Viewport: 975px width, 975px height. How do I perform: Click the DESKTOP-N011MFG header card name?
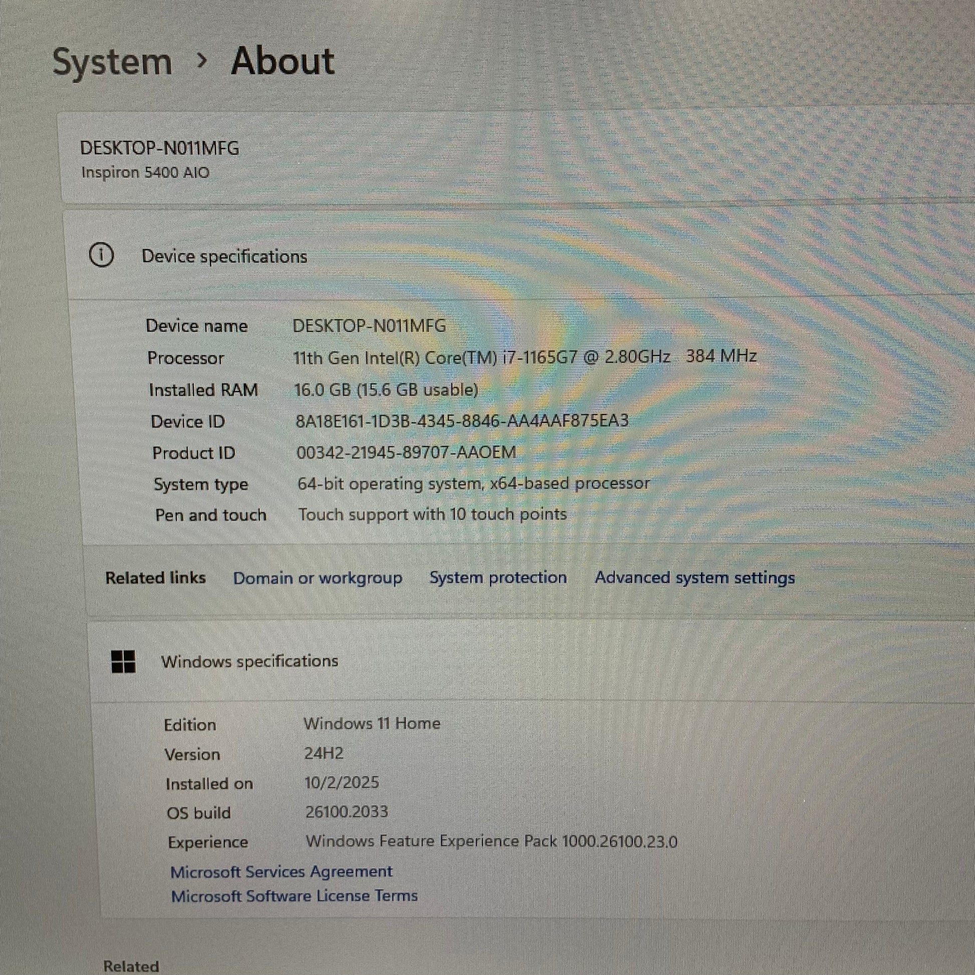click(159, 148)
